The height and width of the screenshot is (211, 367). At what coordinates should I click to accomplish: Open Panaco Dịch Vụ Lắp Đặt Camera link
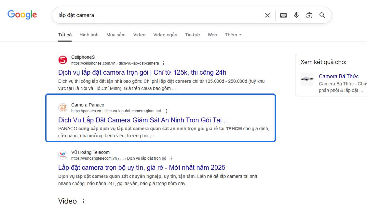(x=143, y=120)
